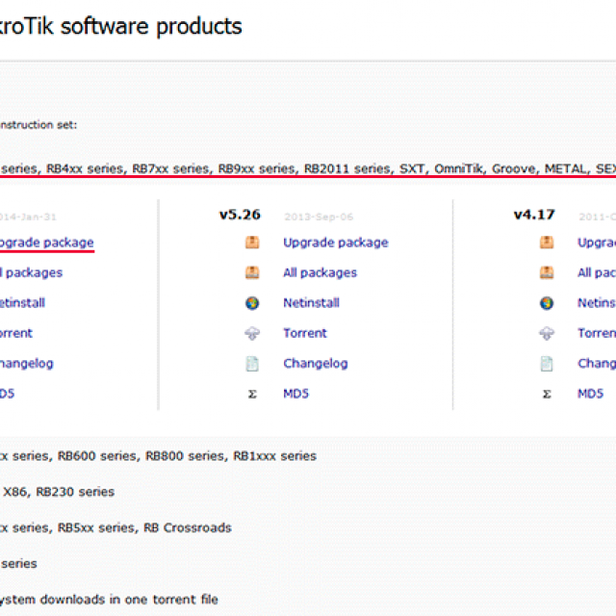This screenshot has width=616, height=616.
Task: Open the v4.17 Torrent link
Action: tap(597, 333)
